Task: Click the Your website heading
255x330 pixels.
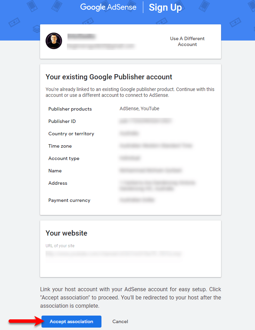Action: [x=66, y=233]
